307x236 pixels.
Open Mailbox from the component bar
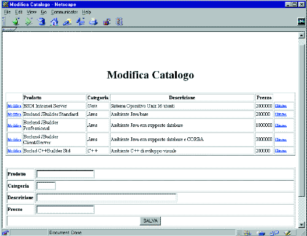(260, 232)
